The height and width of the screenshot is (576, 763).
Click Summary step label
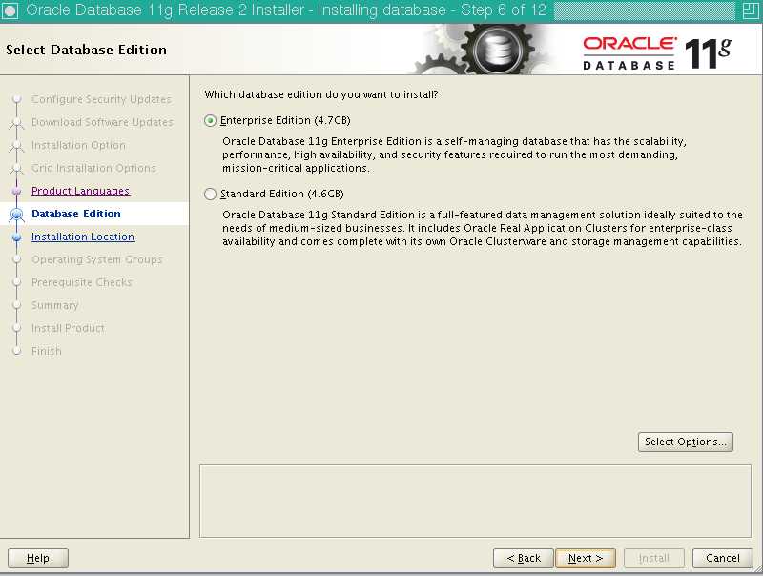point(55,305)
